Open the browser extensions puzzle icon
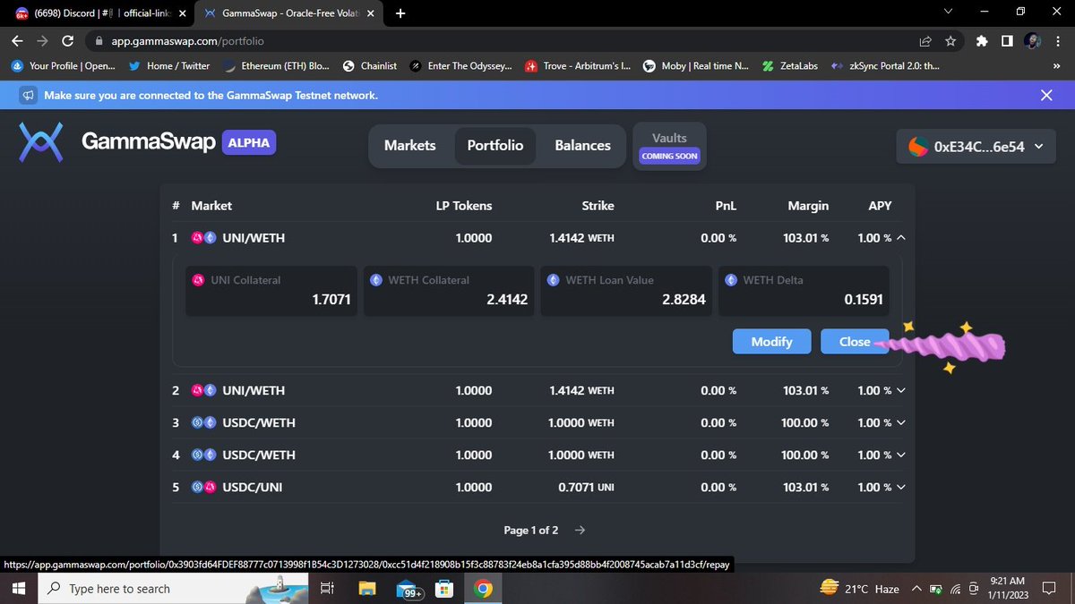 (x=983, y=41)
